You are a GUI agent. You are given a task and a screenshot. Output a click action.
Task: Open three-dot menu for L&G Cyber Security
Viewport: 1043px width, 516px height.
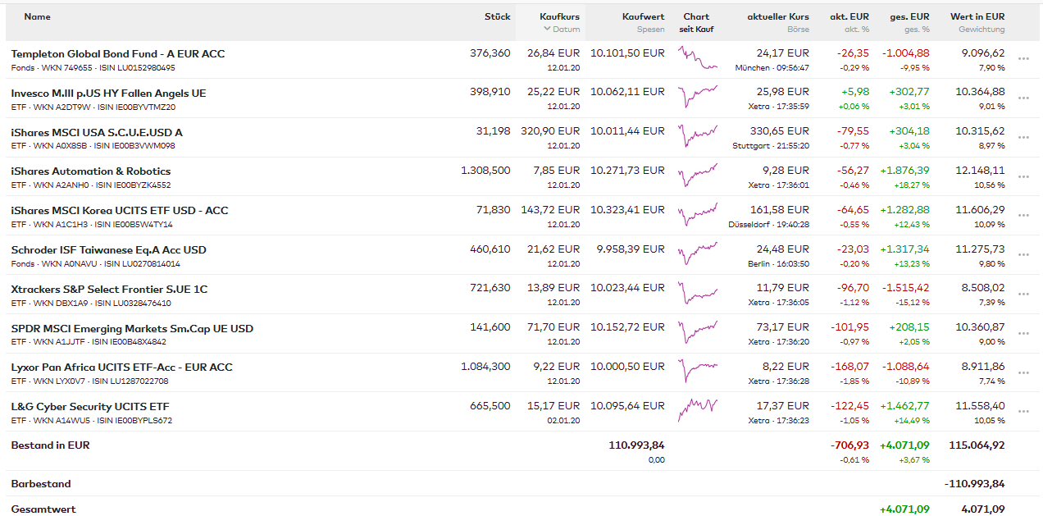[x=1023, y=412]
